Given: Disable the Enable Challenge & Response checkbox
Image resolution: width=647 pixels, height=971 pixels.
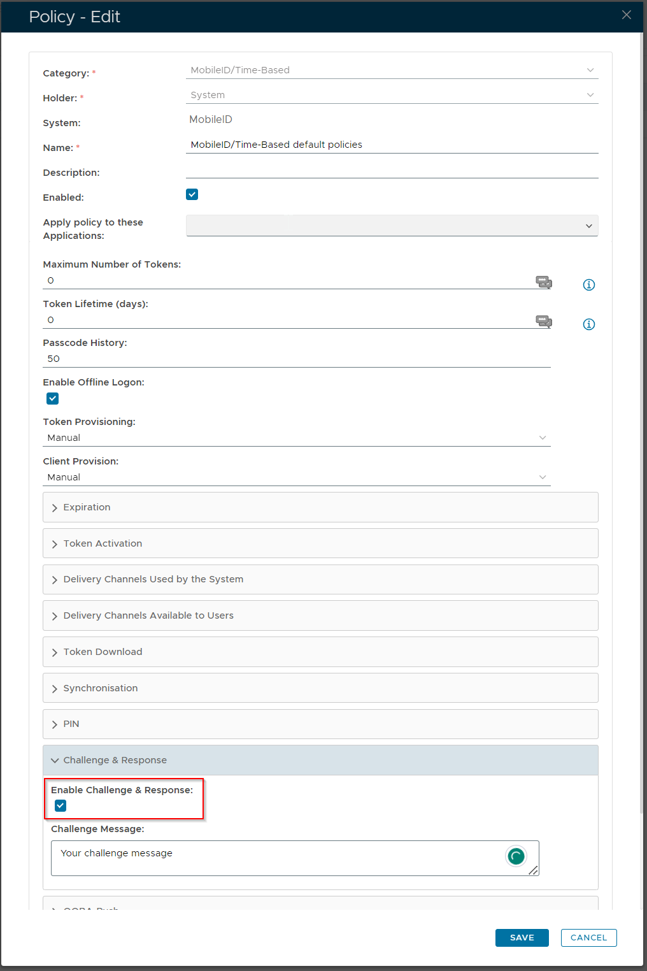Looking at the screenshot, I should 60,806.
